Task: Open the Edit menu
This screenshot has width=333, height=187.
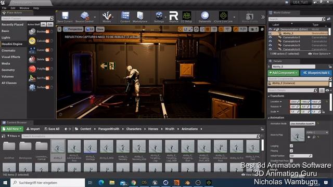Action: click(x=13, y=8)
